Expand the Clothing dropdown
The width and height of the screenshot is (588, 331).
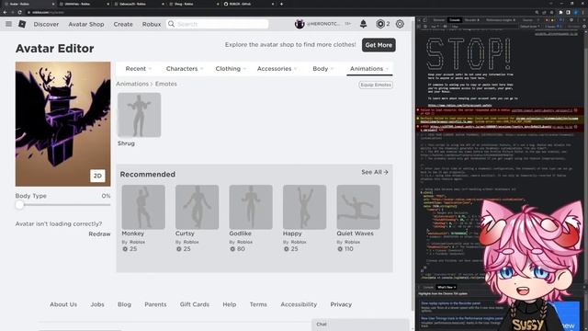click(231, 69)
